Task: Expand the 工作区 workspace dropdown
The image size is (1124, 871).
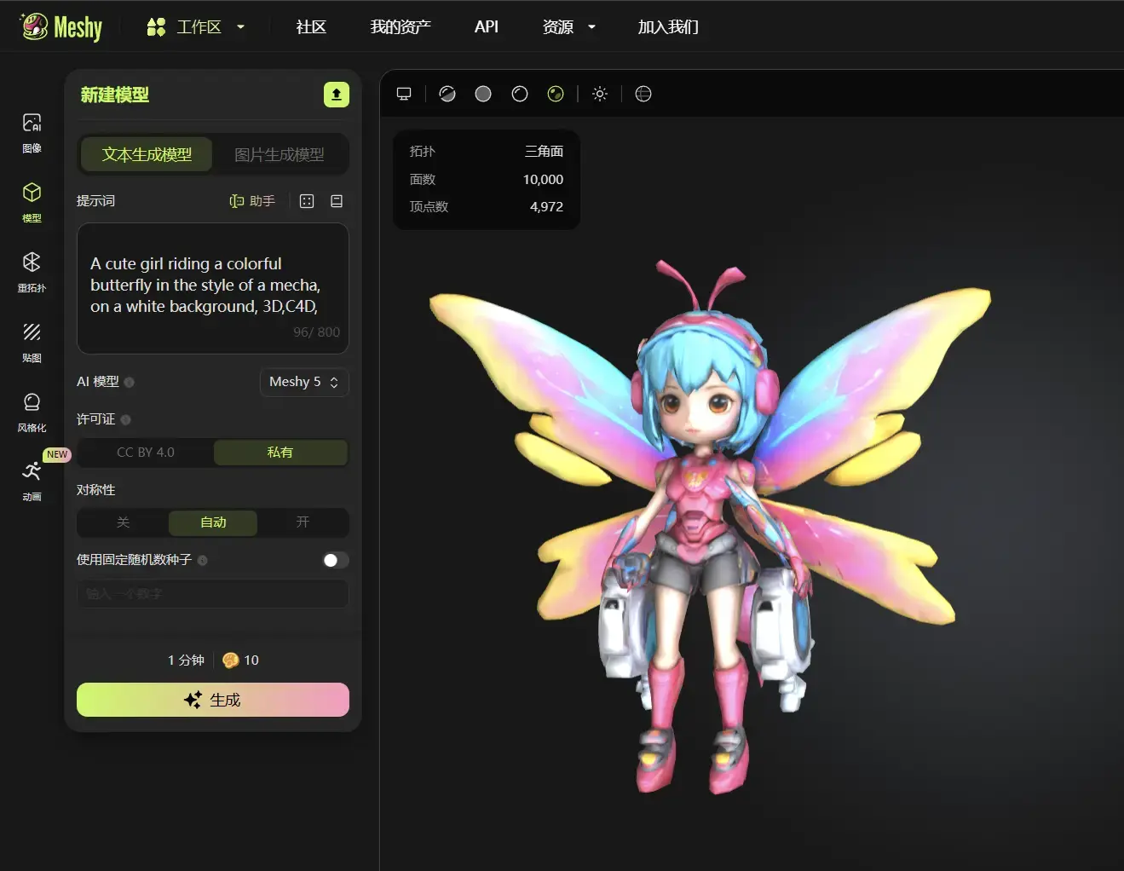Action: pyautogui.click(x=196, y=26)
